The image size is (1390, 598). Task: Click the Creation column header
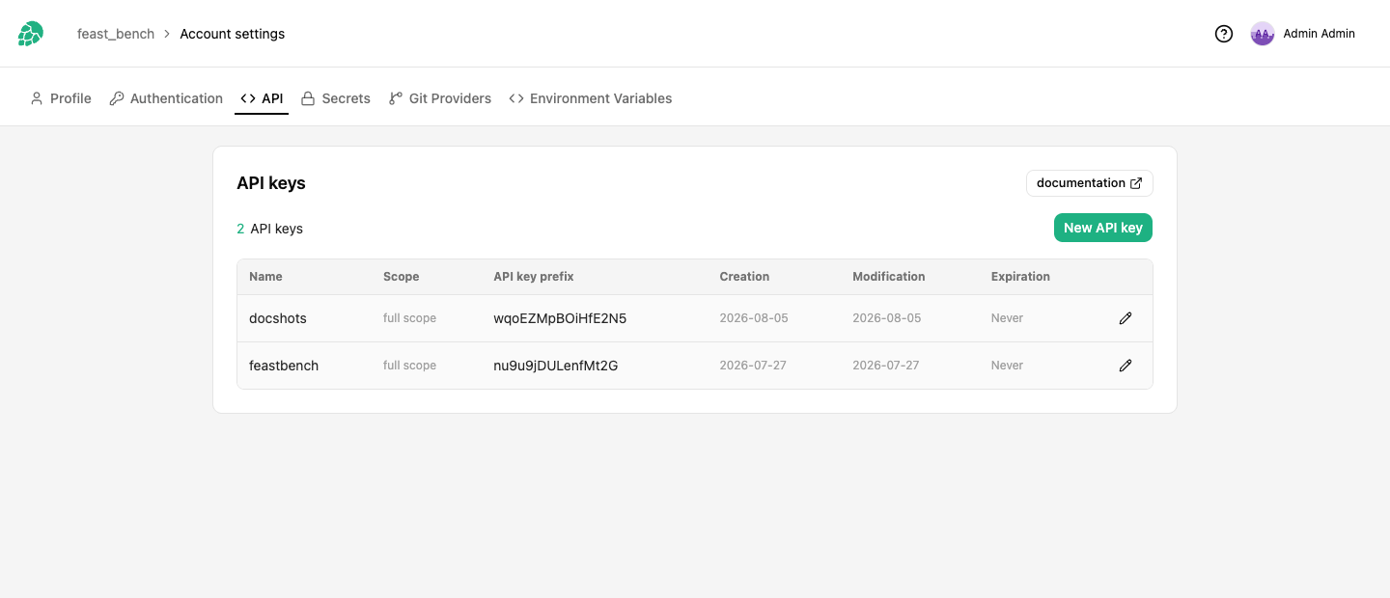pyautogui.click(x=744, y=277)
